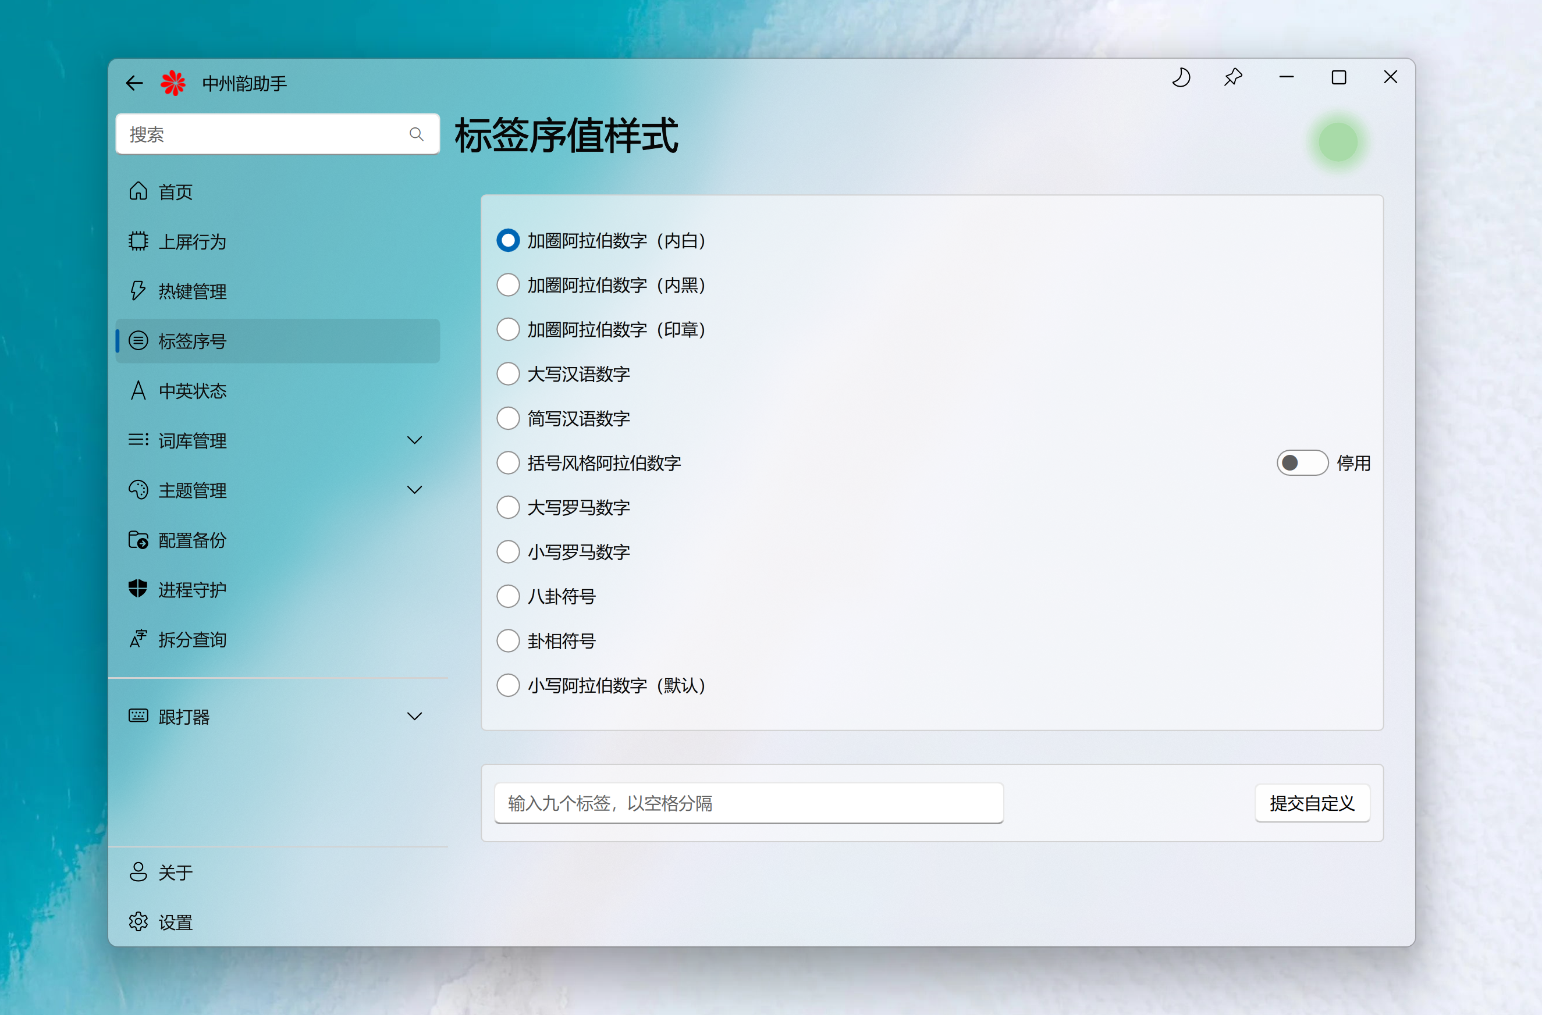Open 配置备份 via its folder icon

(x=138, y=540)
